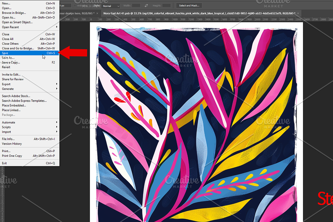Click Exit in the File menu
333x222 pixels.
(29, 163)
